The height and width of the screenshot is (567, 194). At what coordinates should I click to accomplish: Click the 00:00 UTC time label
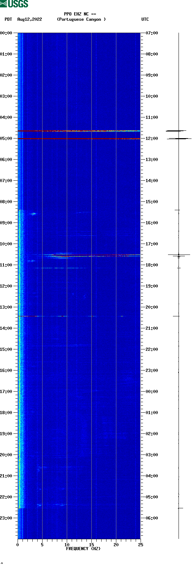click(x=152, y=392)
